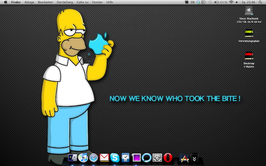
Task: Open the Bearbeiten menu
Action: tap(45, 2)
